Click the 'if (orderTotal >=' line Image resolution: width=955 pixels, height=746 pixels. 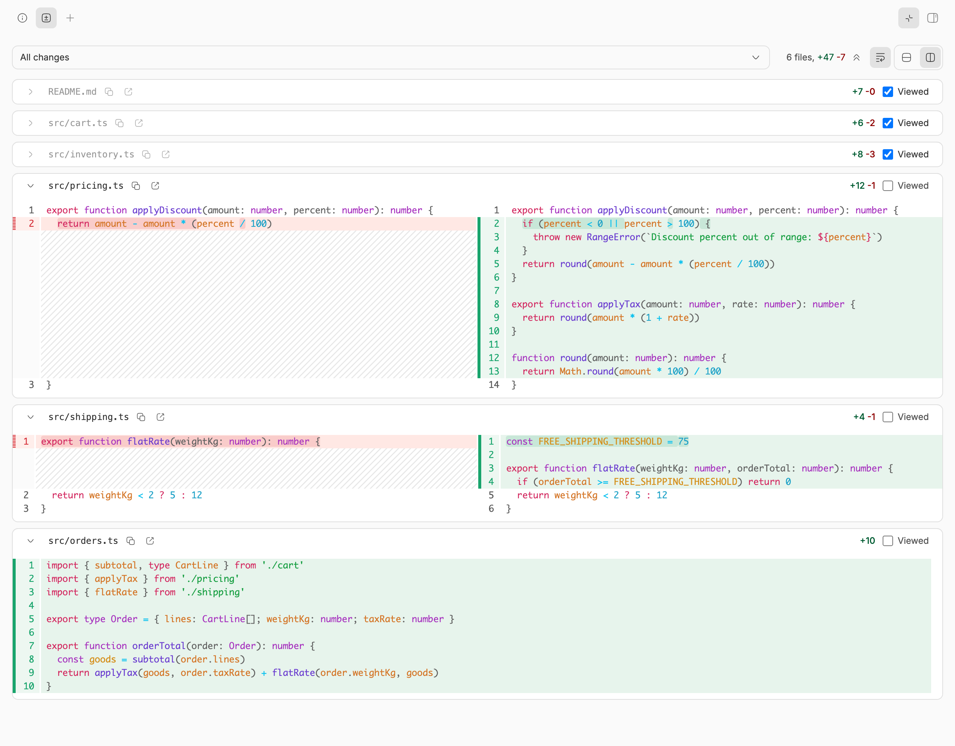[721, 482]
